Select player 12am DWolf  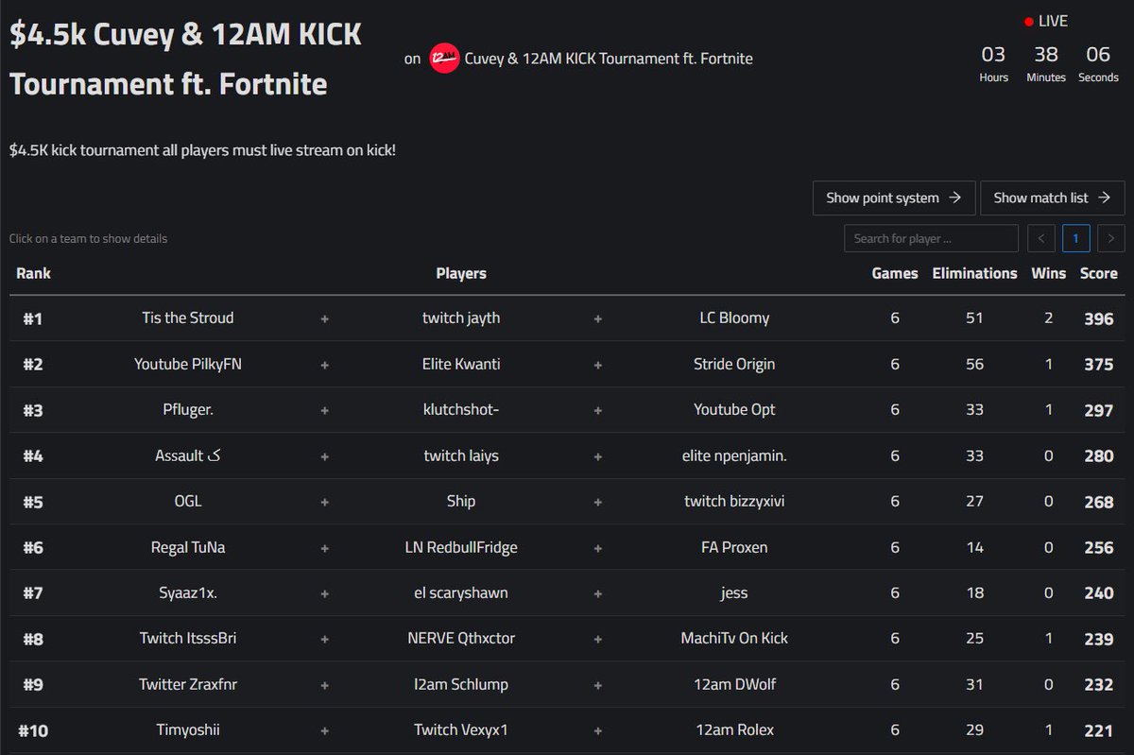(x=734, y=684)
